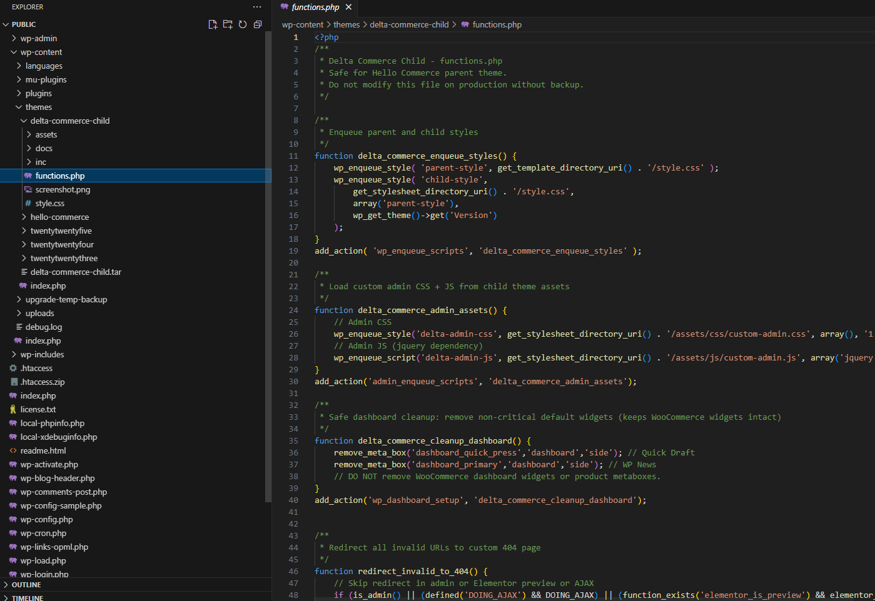This screenshot has height=601, width=875.
Task: Click delta-commerce-child in the breadcrumb
Action: (409, 24)
